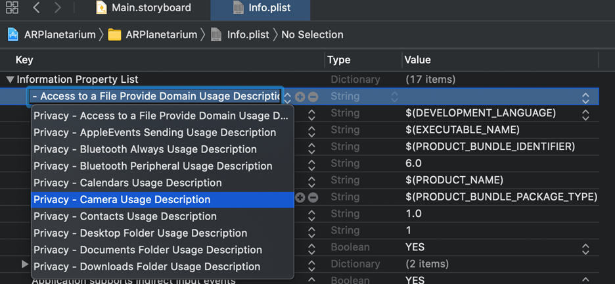Expand the collapsed Dictionary (2 items) row
This screenshot has width=615, height=284.
tap(25, 264)
